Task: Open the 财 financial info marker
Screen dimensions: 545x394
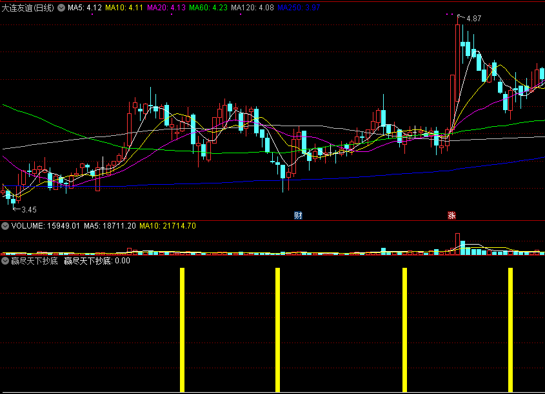Action: [x=298, y=216]
